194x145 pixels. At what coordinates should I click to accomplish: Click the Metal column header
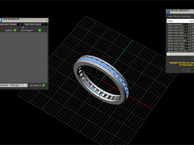coord(177,21)
